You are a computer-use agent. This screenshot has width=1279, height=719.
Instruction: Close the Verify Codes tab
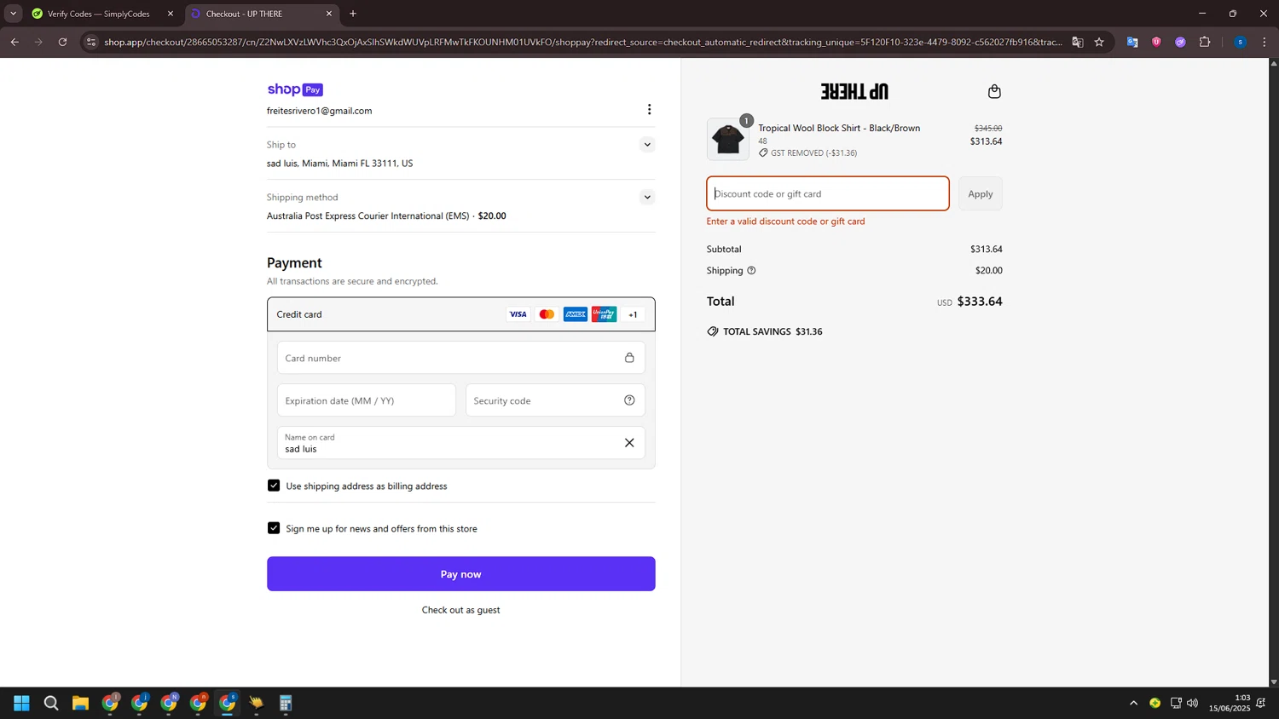pyautogui.click(x=170, y=14)
